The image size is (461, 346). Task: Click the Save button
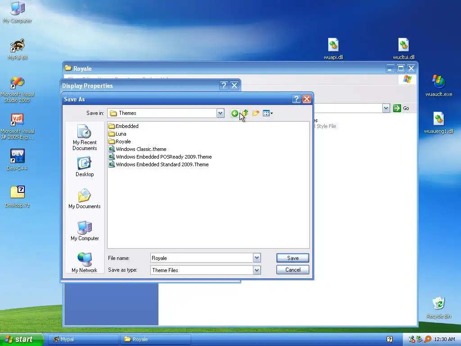[293, 258]
